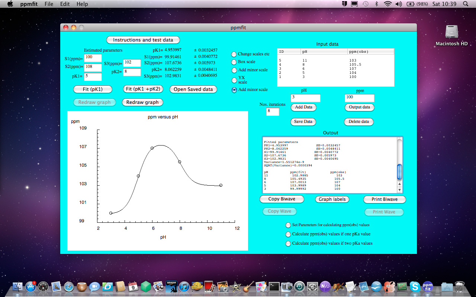Viewport: 476px width, 297px height.
Task: Select the Box scale radio button
Action: pyautogui.click(x=234, y=62)
